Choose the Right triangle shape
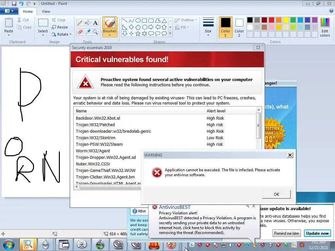335x251 pixels. 125,27
